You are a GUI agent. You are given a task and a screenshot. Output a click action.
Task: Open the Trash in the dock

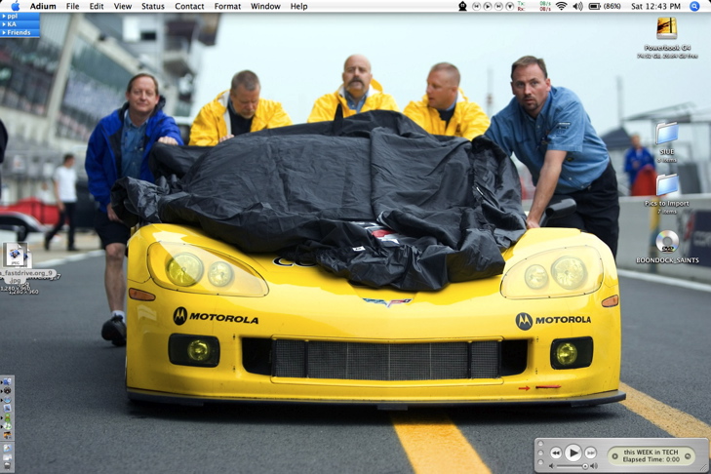pyautogui.click(x=7, y=466)
